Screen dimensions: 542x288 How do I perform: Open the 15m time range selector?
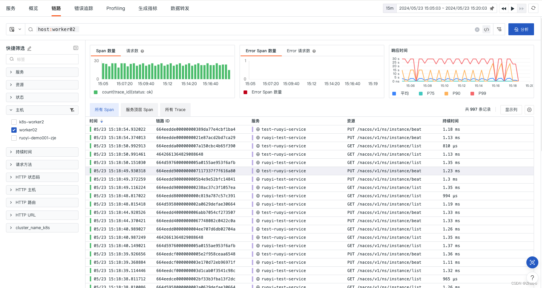tap(390, 8)
